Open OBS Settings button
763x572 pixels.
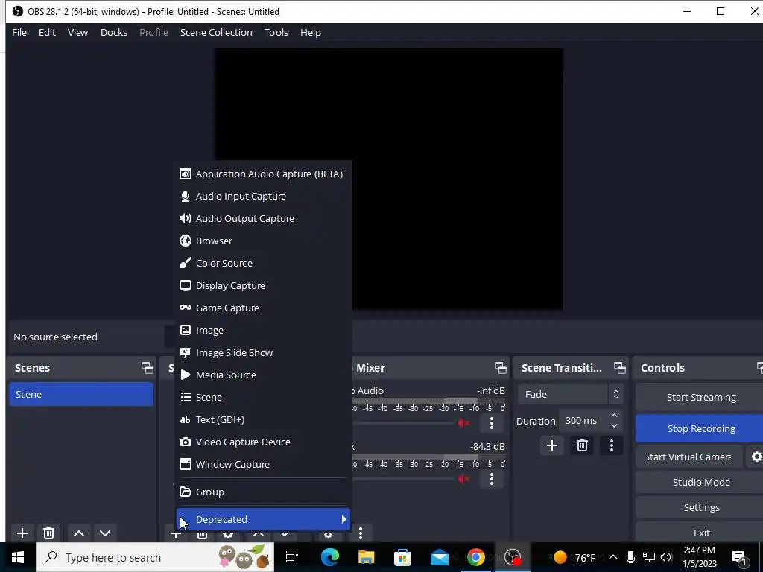(x=700, y=507)
